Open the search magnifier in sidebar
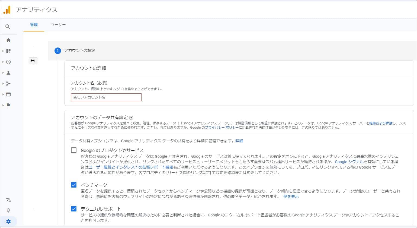417x228 pixels. (8, 27)
